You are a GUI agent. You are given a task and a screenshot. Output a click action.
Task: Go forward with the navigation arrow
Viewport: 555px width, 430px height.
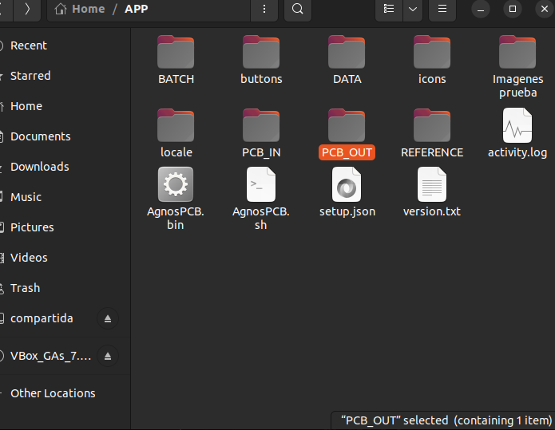click(27, 9)
